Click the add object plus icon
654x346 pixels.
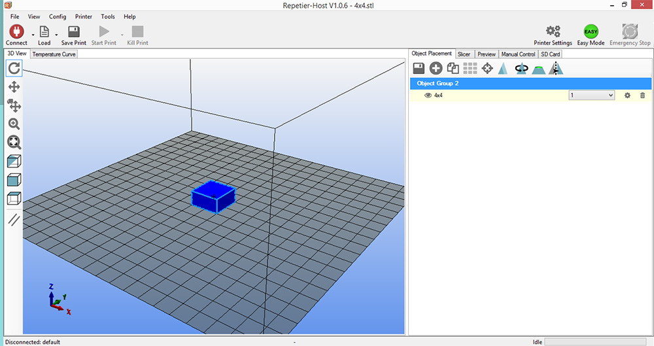coord(436,68)
